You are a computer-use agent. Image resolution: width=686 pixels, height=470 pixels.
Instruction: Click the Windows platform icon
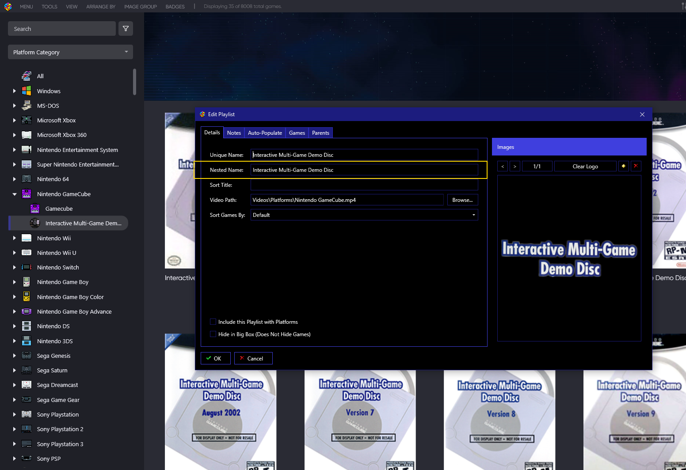(27, 91)
